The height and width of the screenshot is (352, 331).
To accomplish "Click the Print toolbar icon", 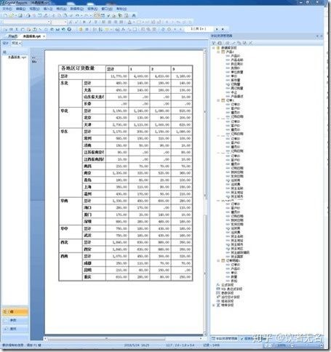I will 28,15.
